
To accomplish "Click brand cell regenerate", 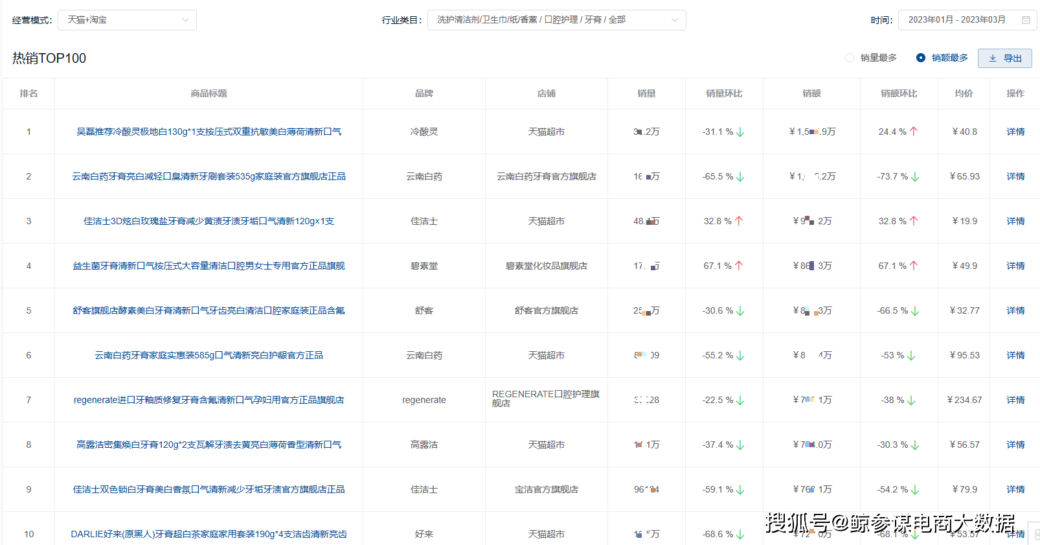I will (x=424, y=400).
